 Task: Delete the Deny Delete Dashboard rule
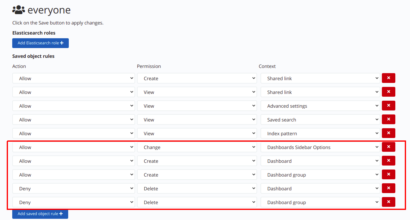click(x=388, y=188)
